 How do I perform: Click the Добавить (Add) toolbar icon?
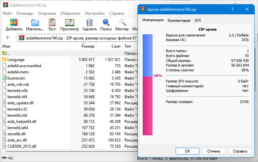14,22
